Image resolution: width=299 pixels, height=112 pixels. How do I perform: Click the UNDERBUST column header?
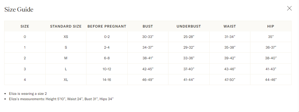point(189,26)
